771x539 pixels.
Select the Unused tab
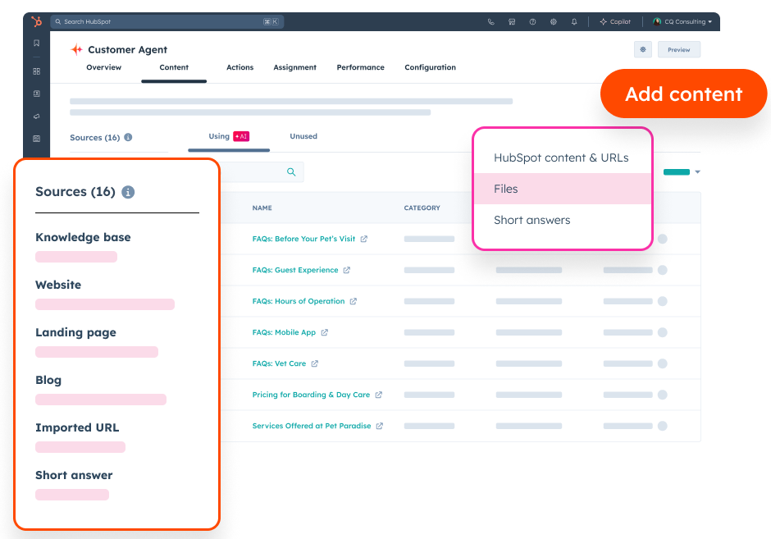pos(303,136)
